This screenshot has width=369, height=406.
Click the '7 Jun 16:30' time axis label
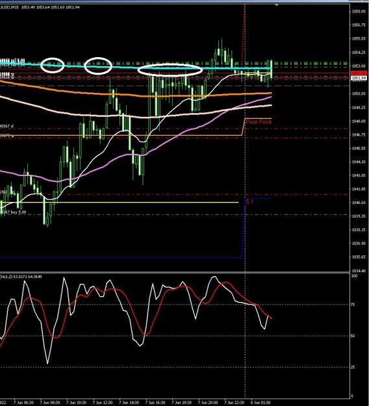(x=155, y=402)
